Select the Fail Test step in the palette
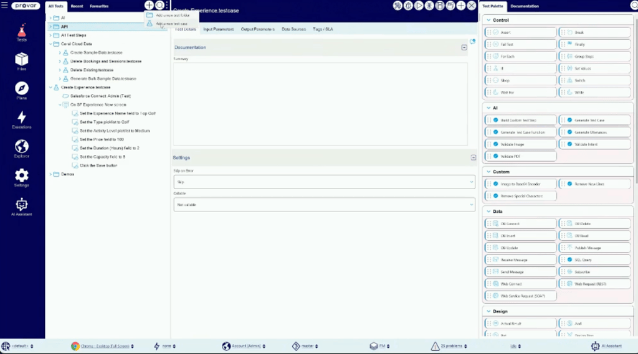 tap(520, 44)
